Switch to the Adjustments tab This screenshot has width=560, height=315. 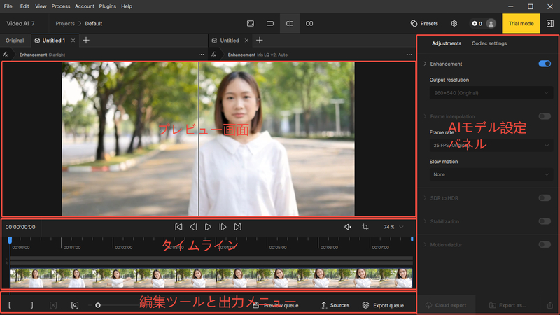click(x=447, y=43)
